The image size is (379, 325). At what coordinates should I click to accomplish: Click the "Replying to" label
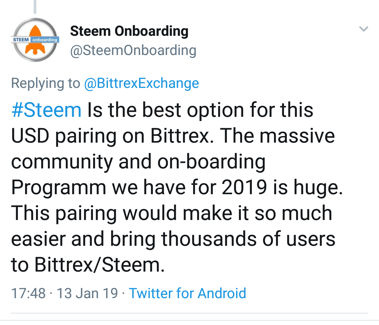tap(46, 83)
